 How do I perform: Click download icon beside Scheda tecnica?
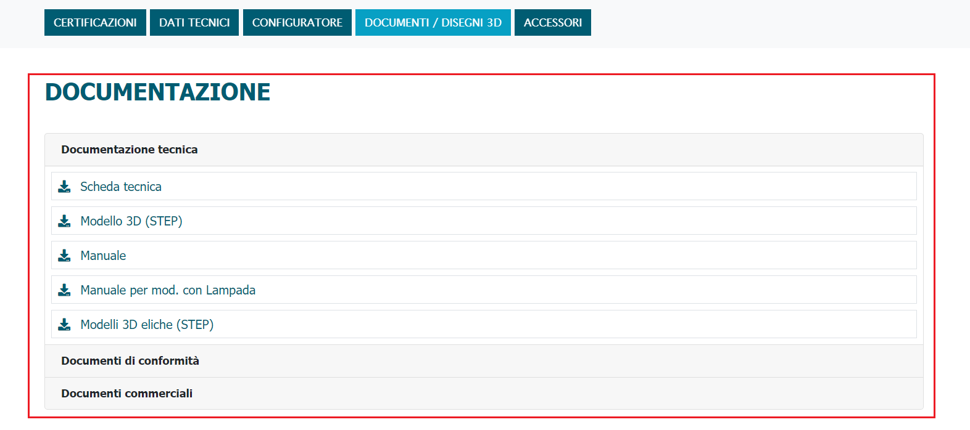tap(64, 187)
